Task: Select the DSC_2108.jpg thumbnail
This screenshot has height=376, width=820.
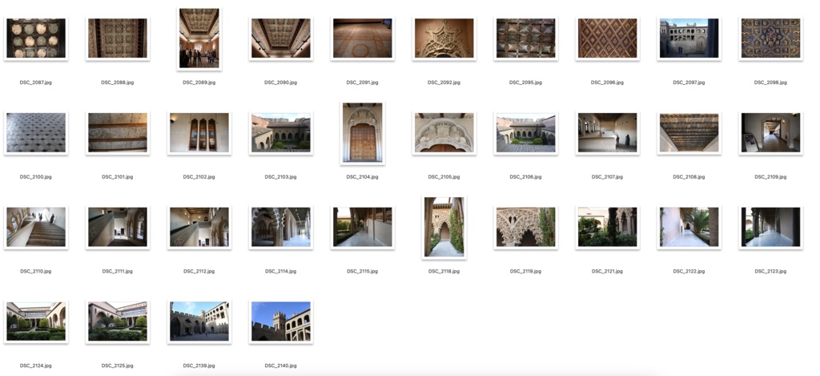Action: pos(689,132)
